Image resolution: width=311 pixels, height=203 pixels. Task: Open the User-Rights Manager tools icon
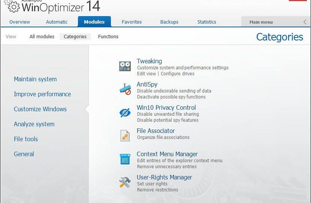[x=125, y=182]
